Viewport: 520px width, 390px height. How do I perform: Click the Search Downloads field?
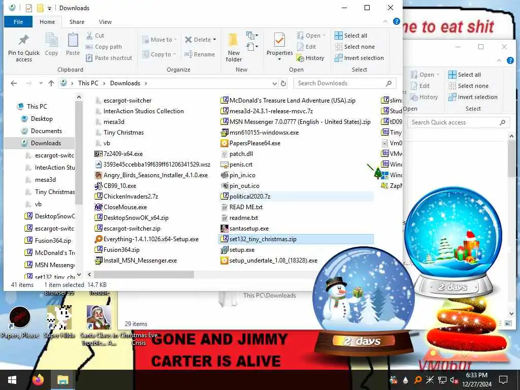click(345, 83)
